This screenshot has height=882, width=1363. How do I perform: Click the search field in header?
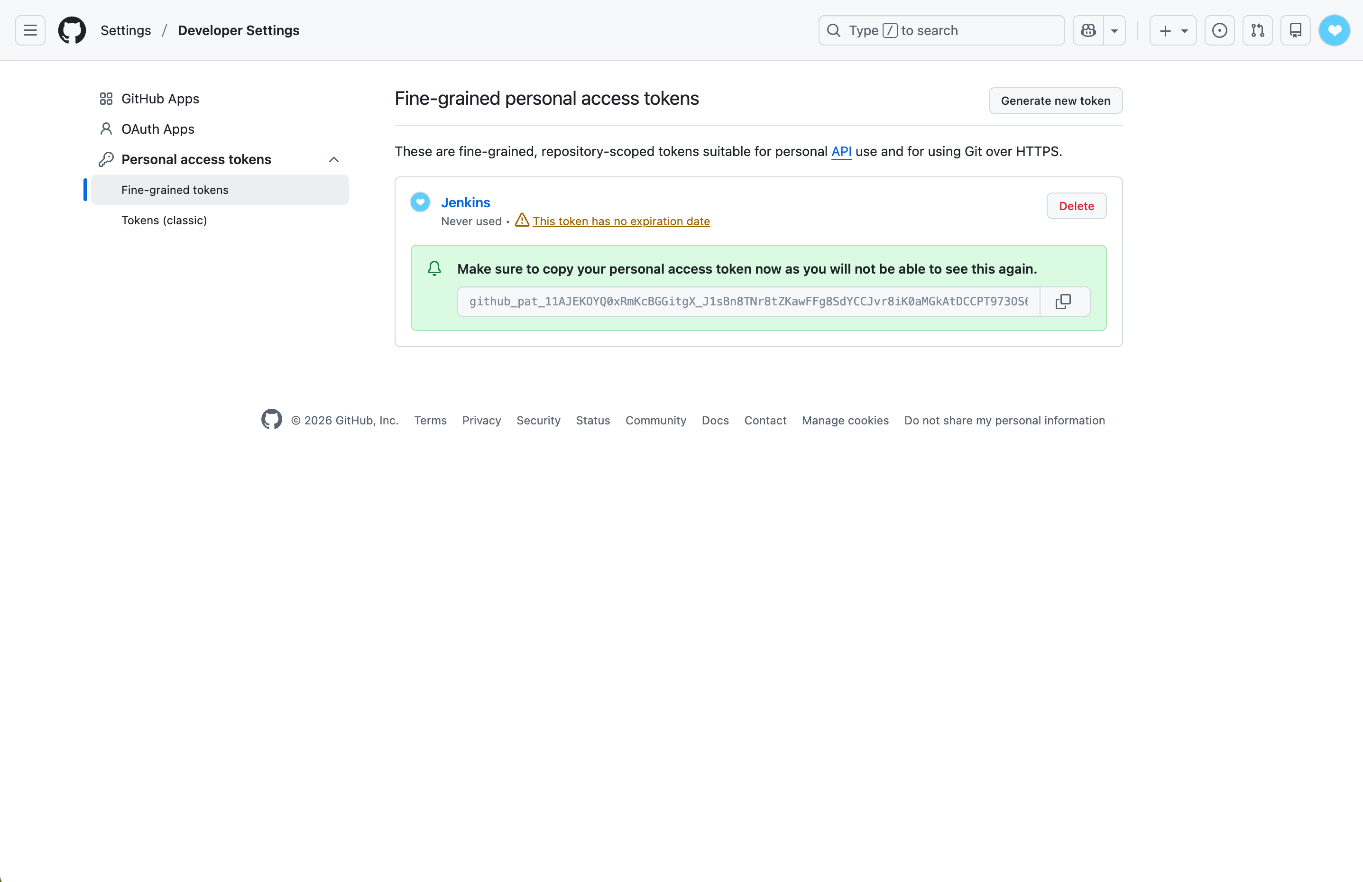coord(941,30)
